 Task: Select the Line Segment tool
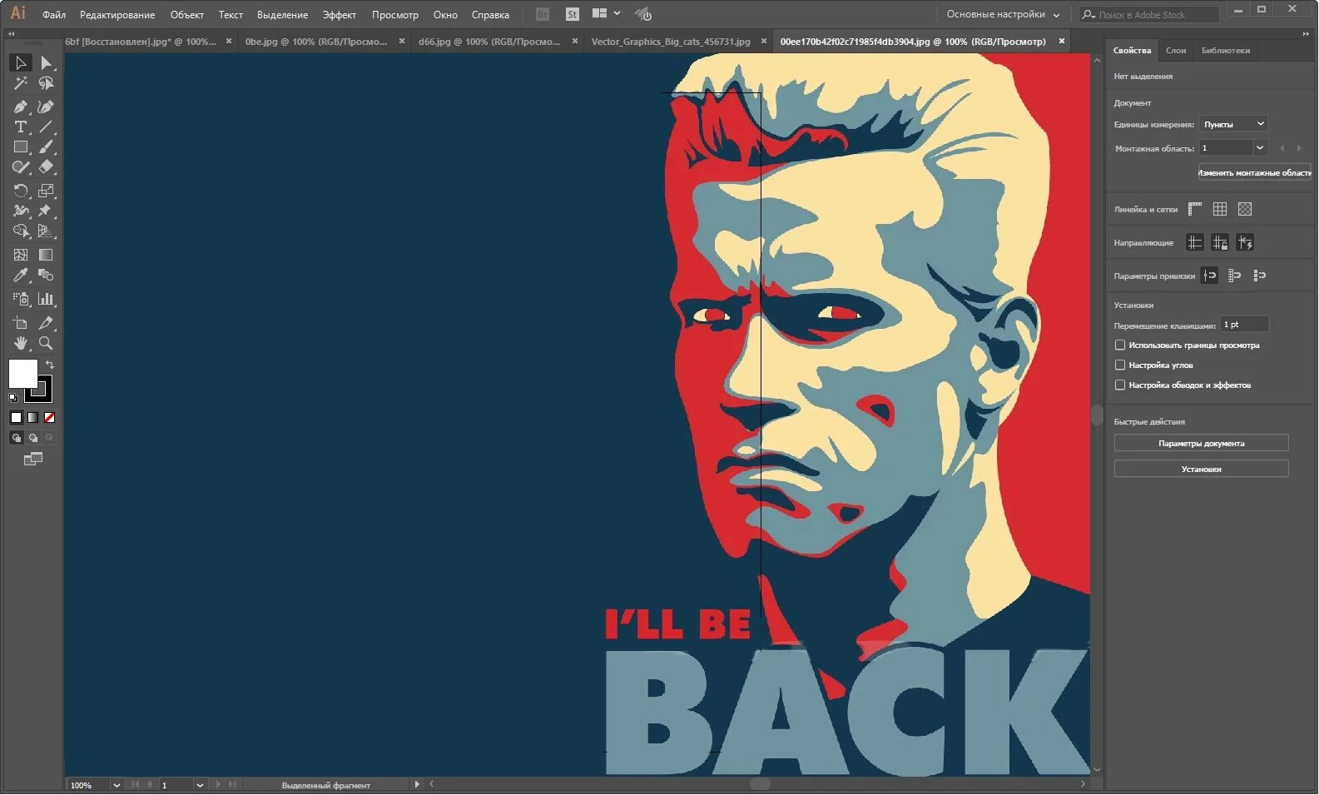(x=46, y=127)
